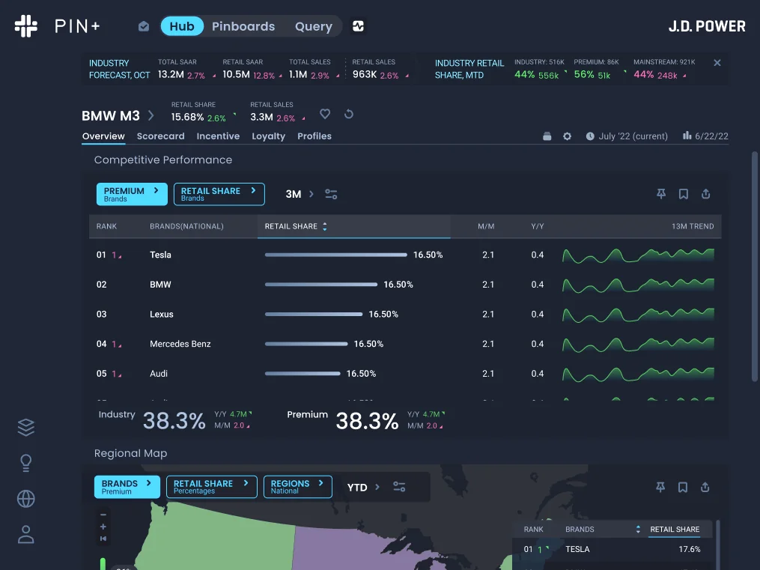Open the layers icon in the left sidebar

pyautogui.click(x=25, y=427)
